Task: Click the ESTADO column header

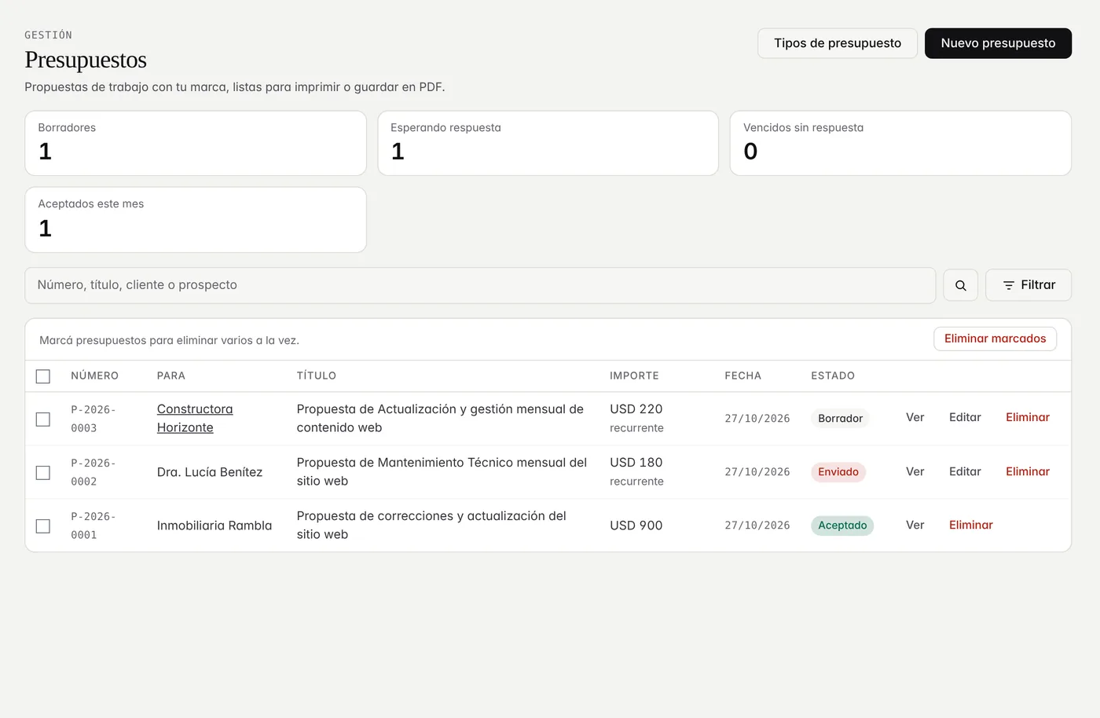Action: point(833,376)
